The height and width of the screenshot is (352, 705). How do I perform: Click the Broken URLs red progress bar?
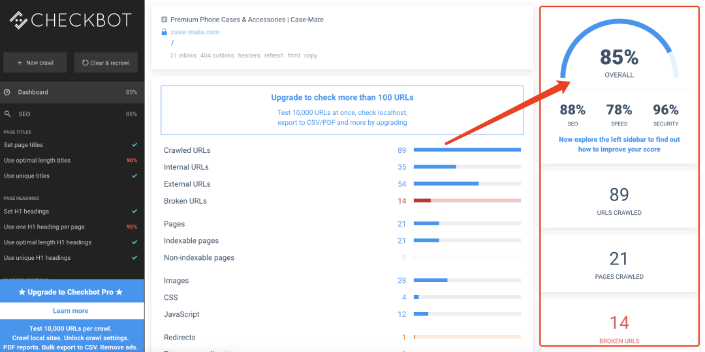point(467,200)
